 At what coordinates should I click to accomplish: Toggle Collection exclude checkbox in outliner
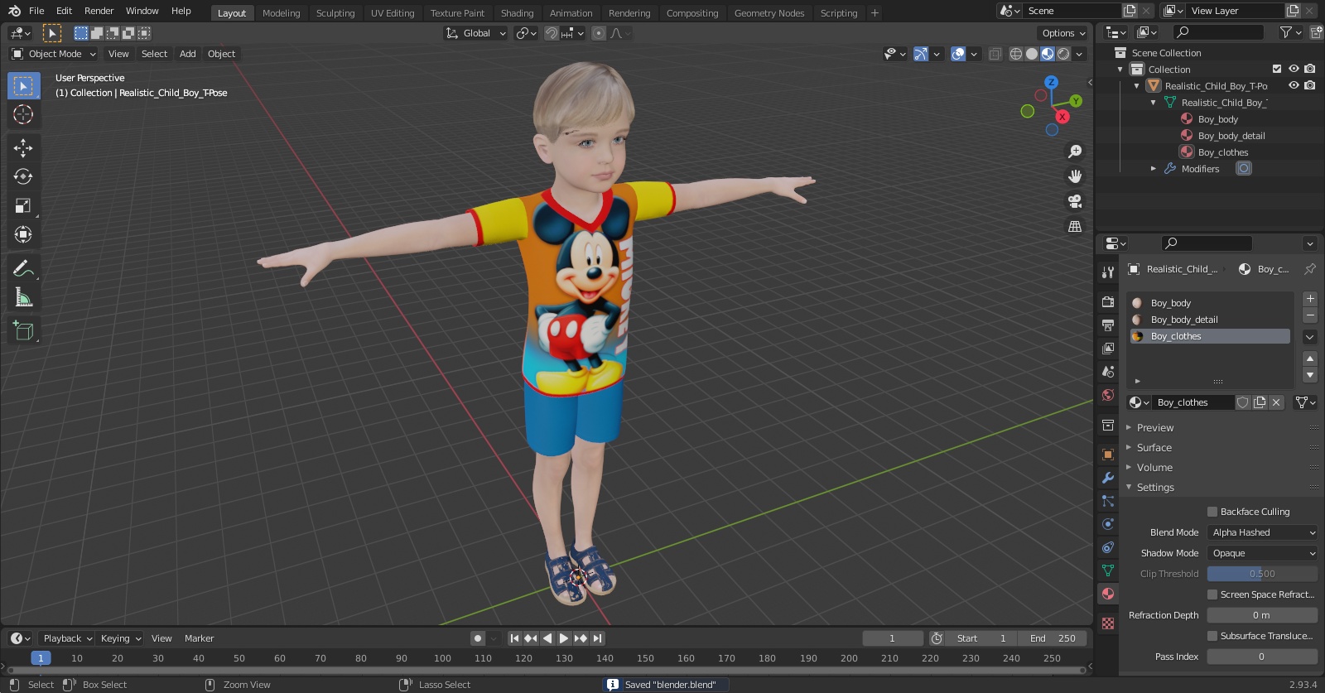coord(1277,69)
